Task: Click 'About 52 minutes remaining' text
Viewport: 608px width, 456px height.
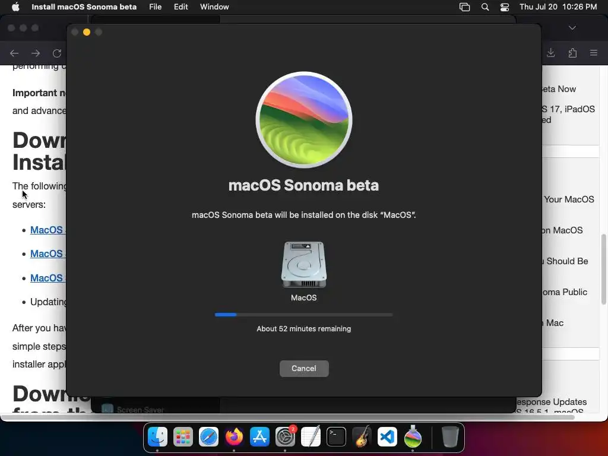Action: click(303, 329)
